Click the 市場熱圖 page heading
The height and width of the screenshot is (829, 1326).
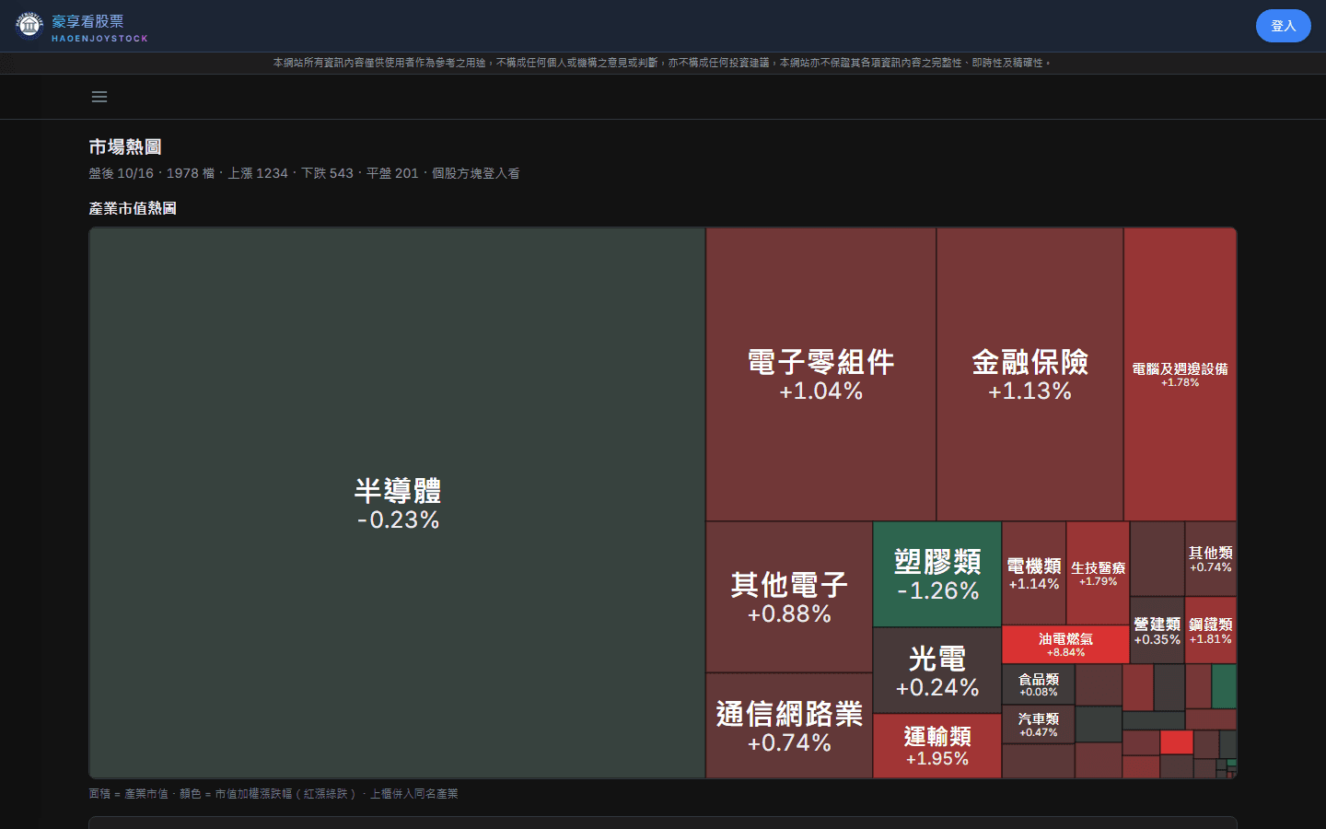click(x=125, y=146)
